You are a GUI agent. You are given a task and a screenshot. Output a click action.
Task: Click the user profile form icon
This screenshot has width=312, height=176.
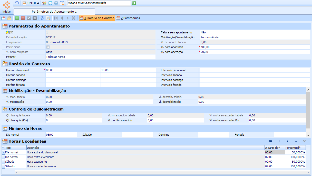pos(62,3)
